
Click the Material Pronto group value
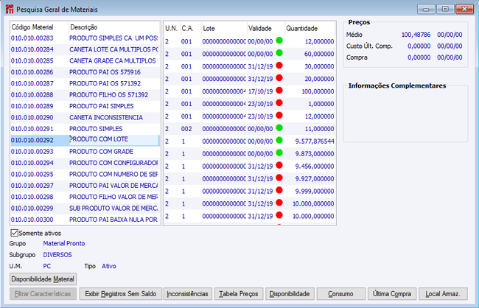click(x=64, y=244)
